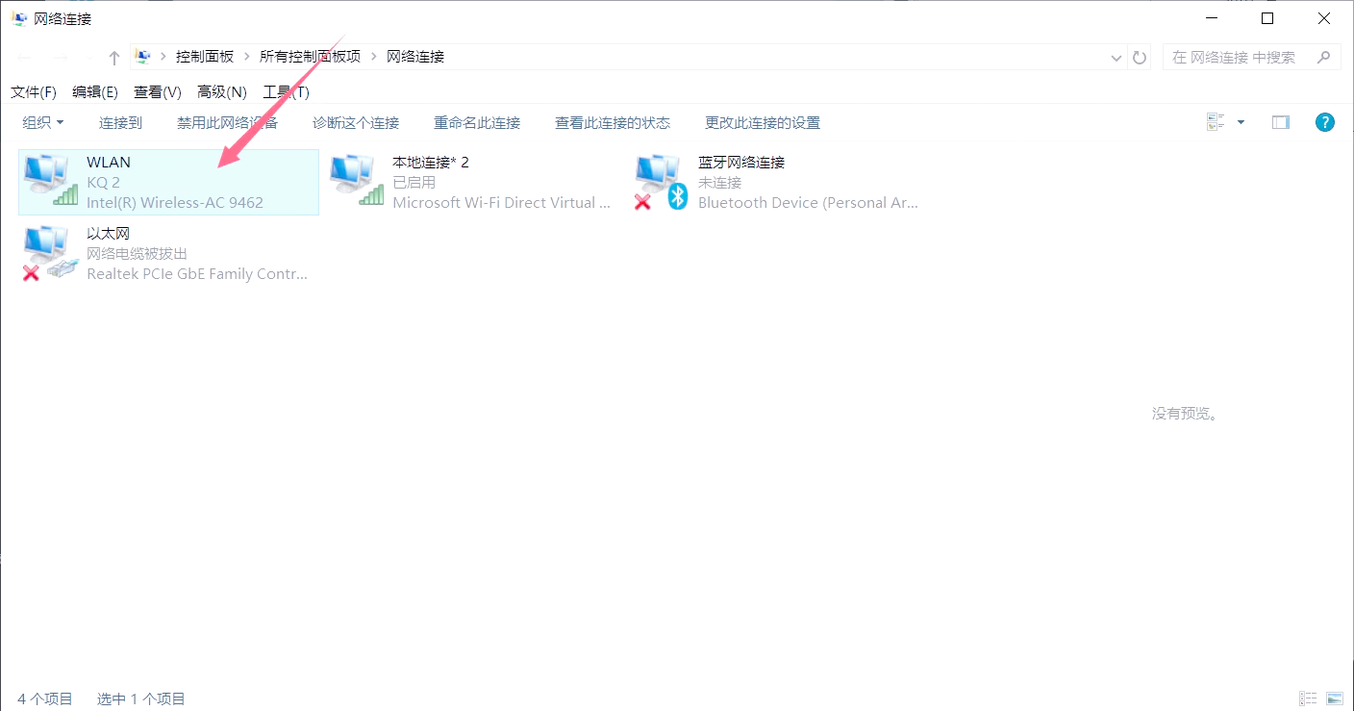Go back to the previous location

25,58
